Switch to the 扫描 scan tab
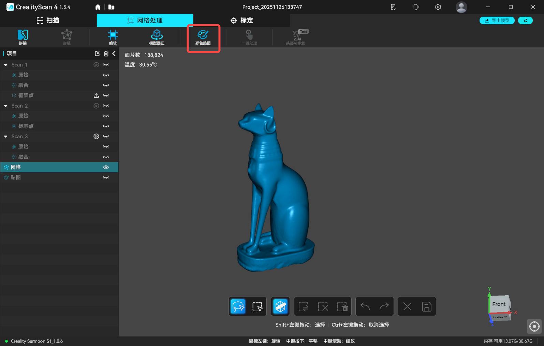544x346 pixels. (48, 20)
